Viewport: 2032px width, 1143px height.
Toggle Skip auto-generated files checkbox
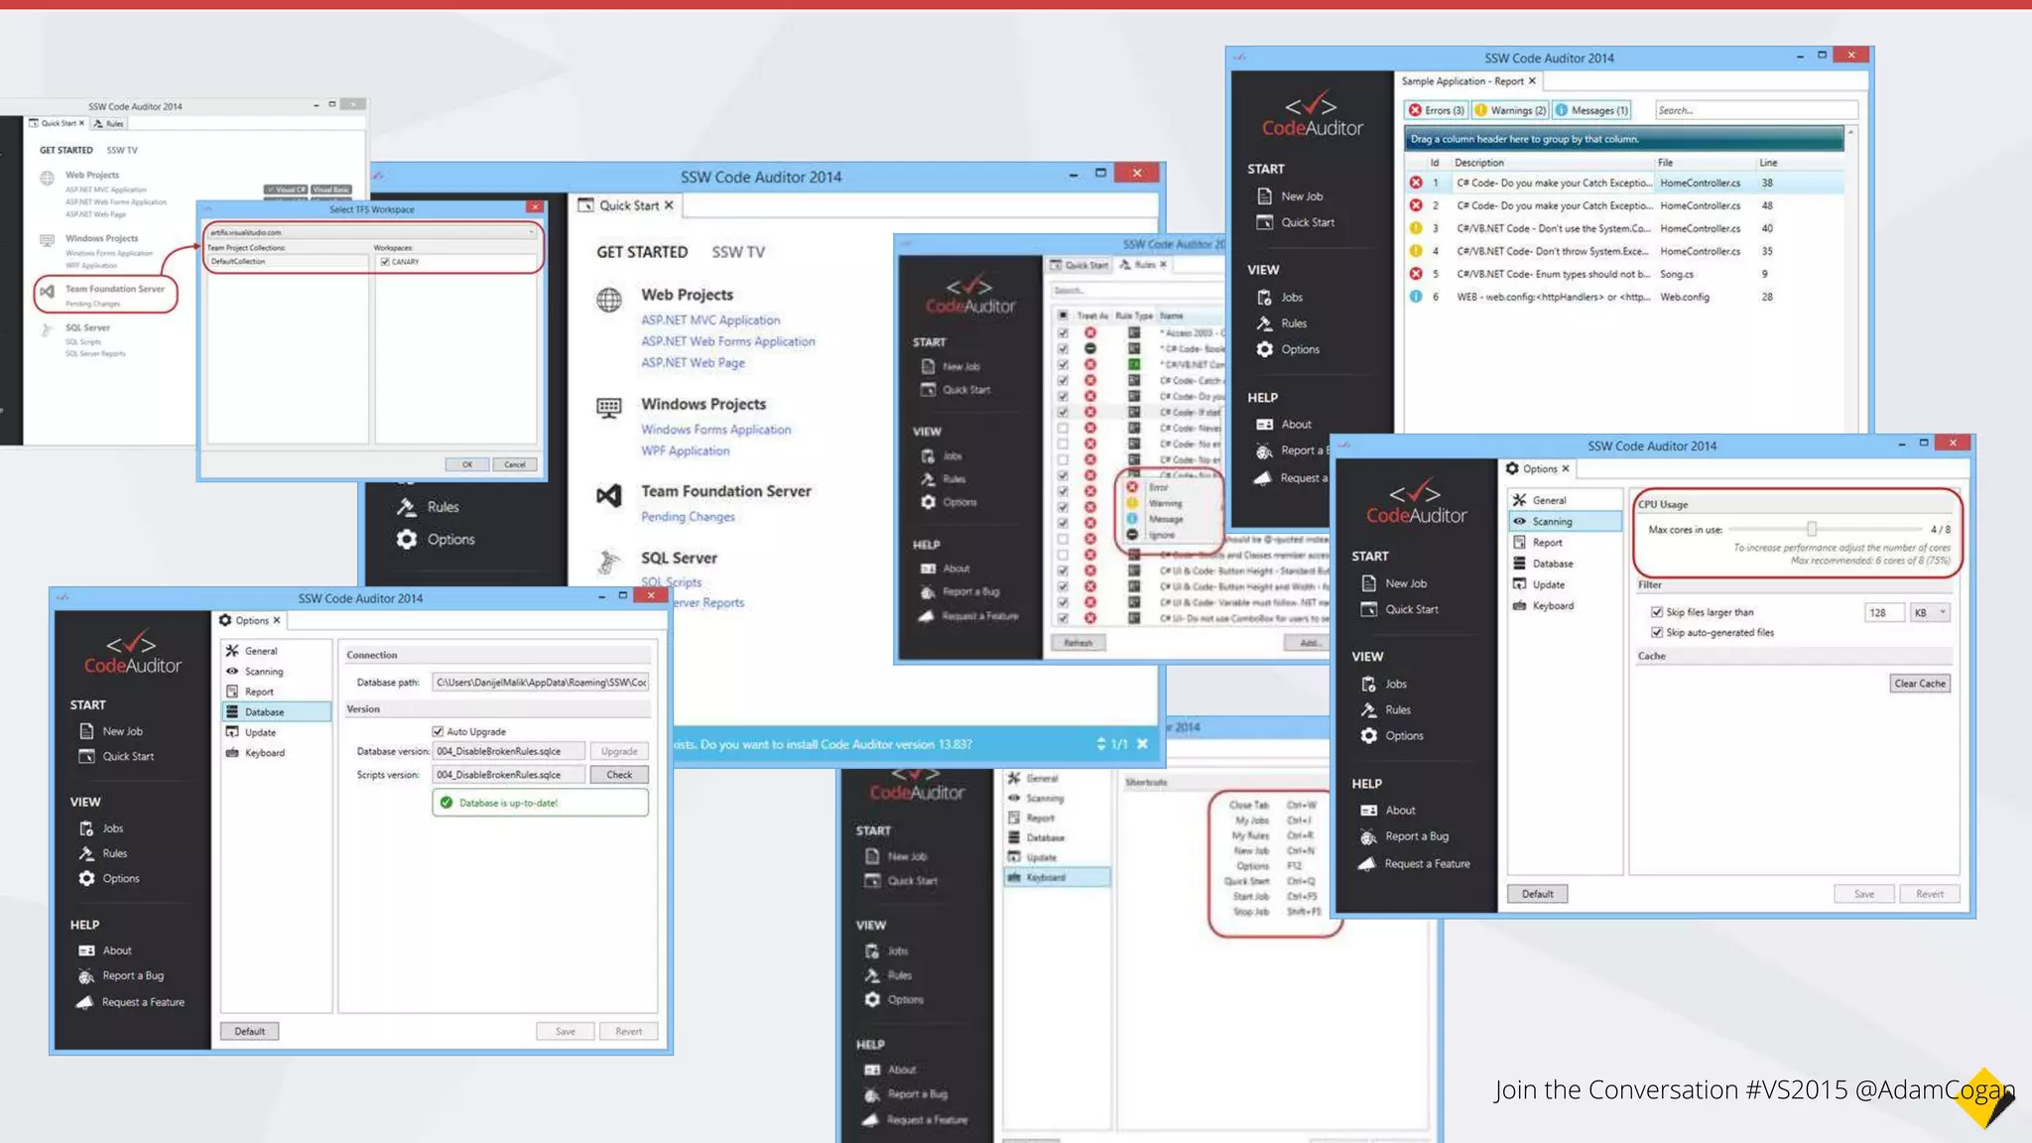click(x=1656, y=632)
